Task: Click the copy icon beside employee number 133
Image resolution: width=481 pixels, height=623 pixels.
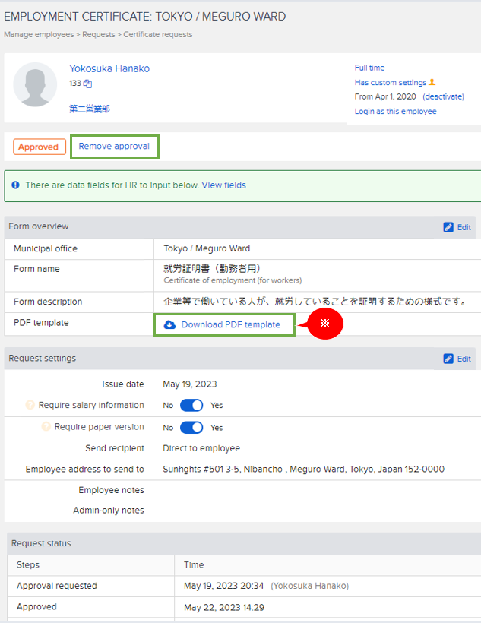Action: click(88, 84)
